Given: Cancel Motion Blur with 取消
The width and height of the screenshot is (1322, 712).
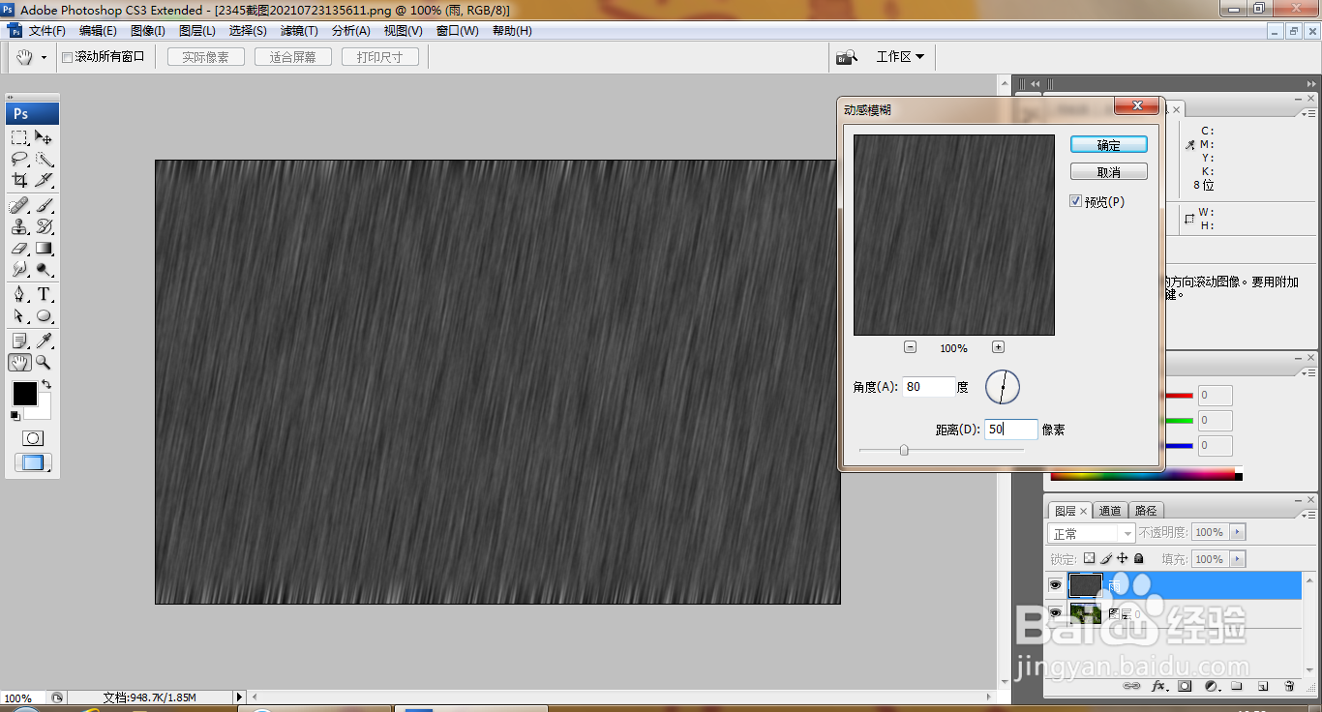Looking at the screenshot, I should (1109, 172).
